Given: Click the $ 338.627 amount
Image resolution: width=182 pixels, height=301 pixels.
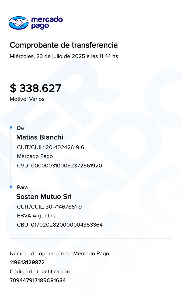Looking at the screenshot, I should pos(36,88).
